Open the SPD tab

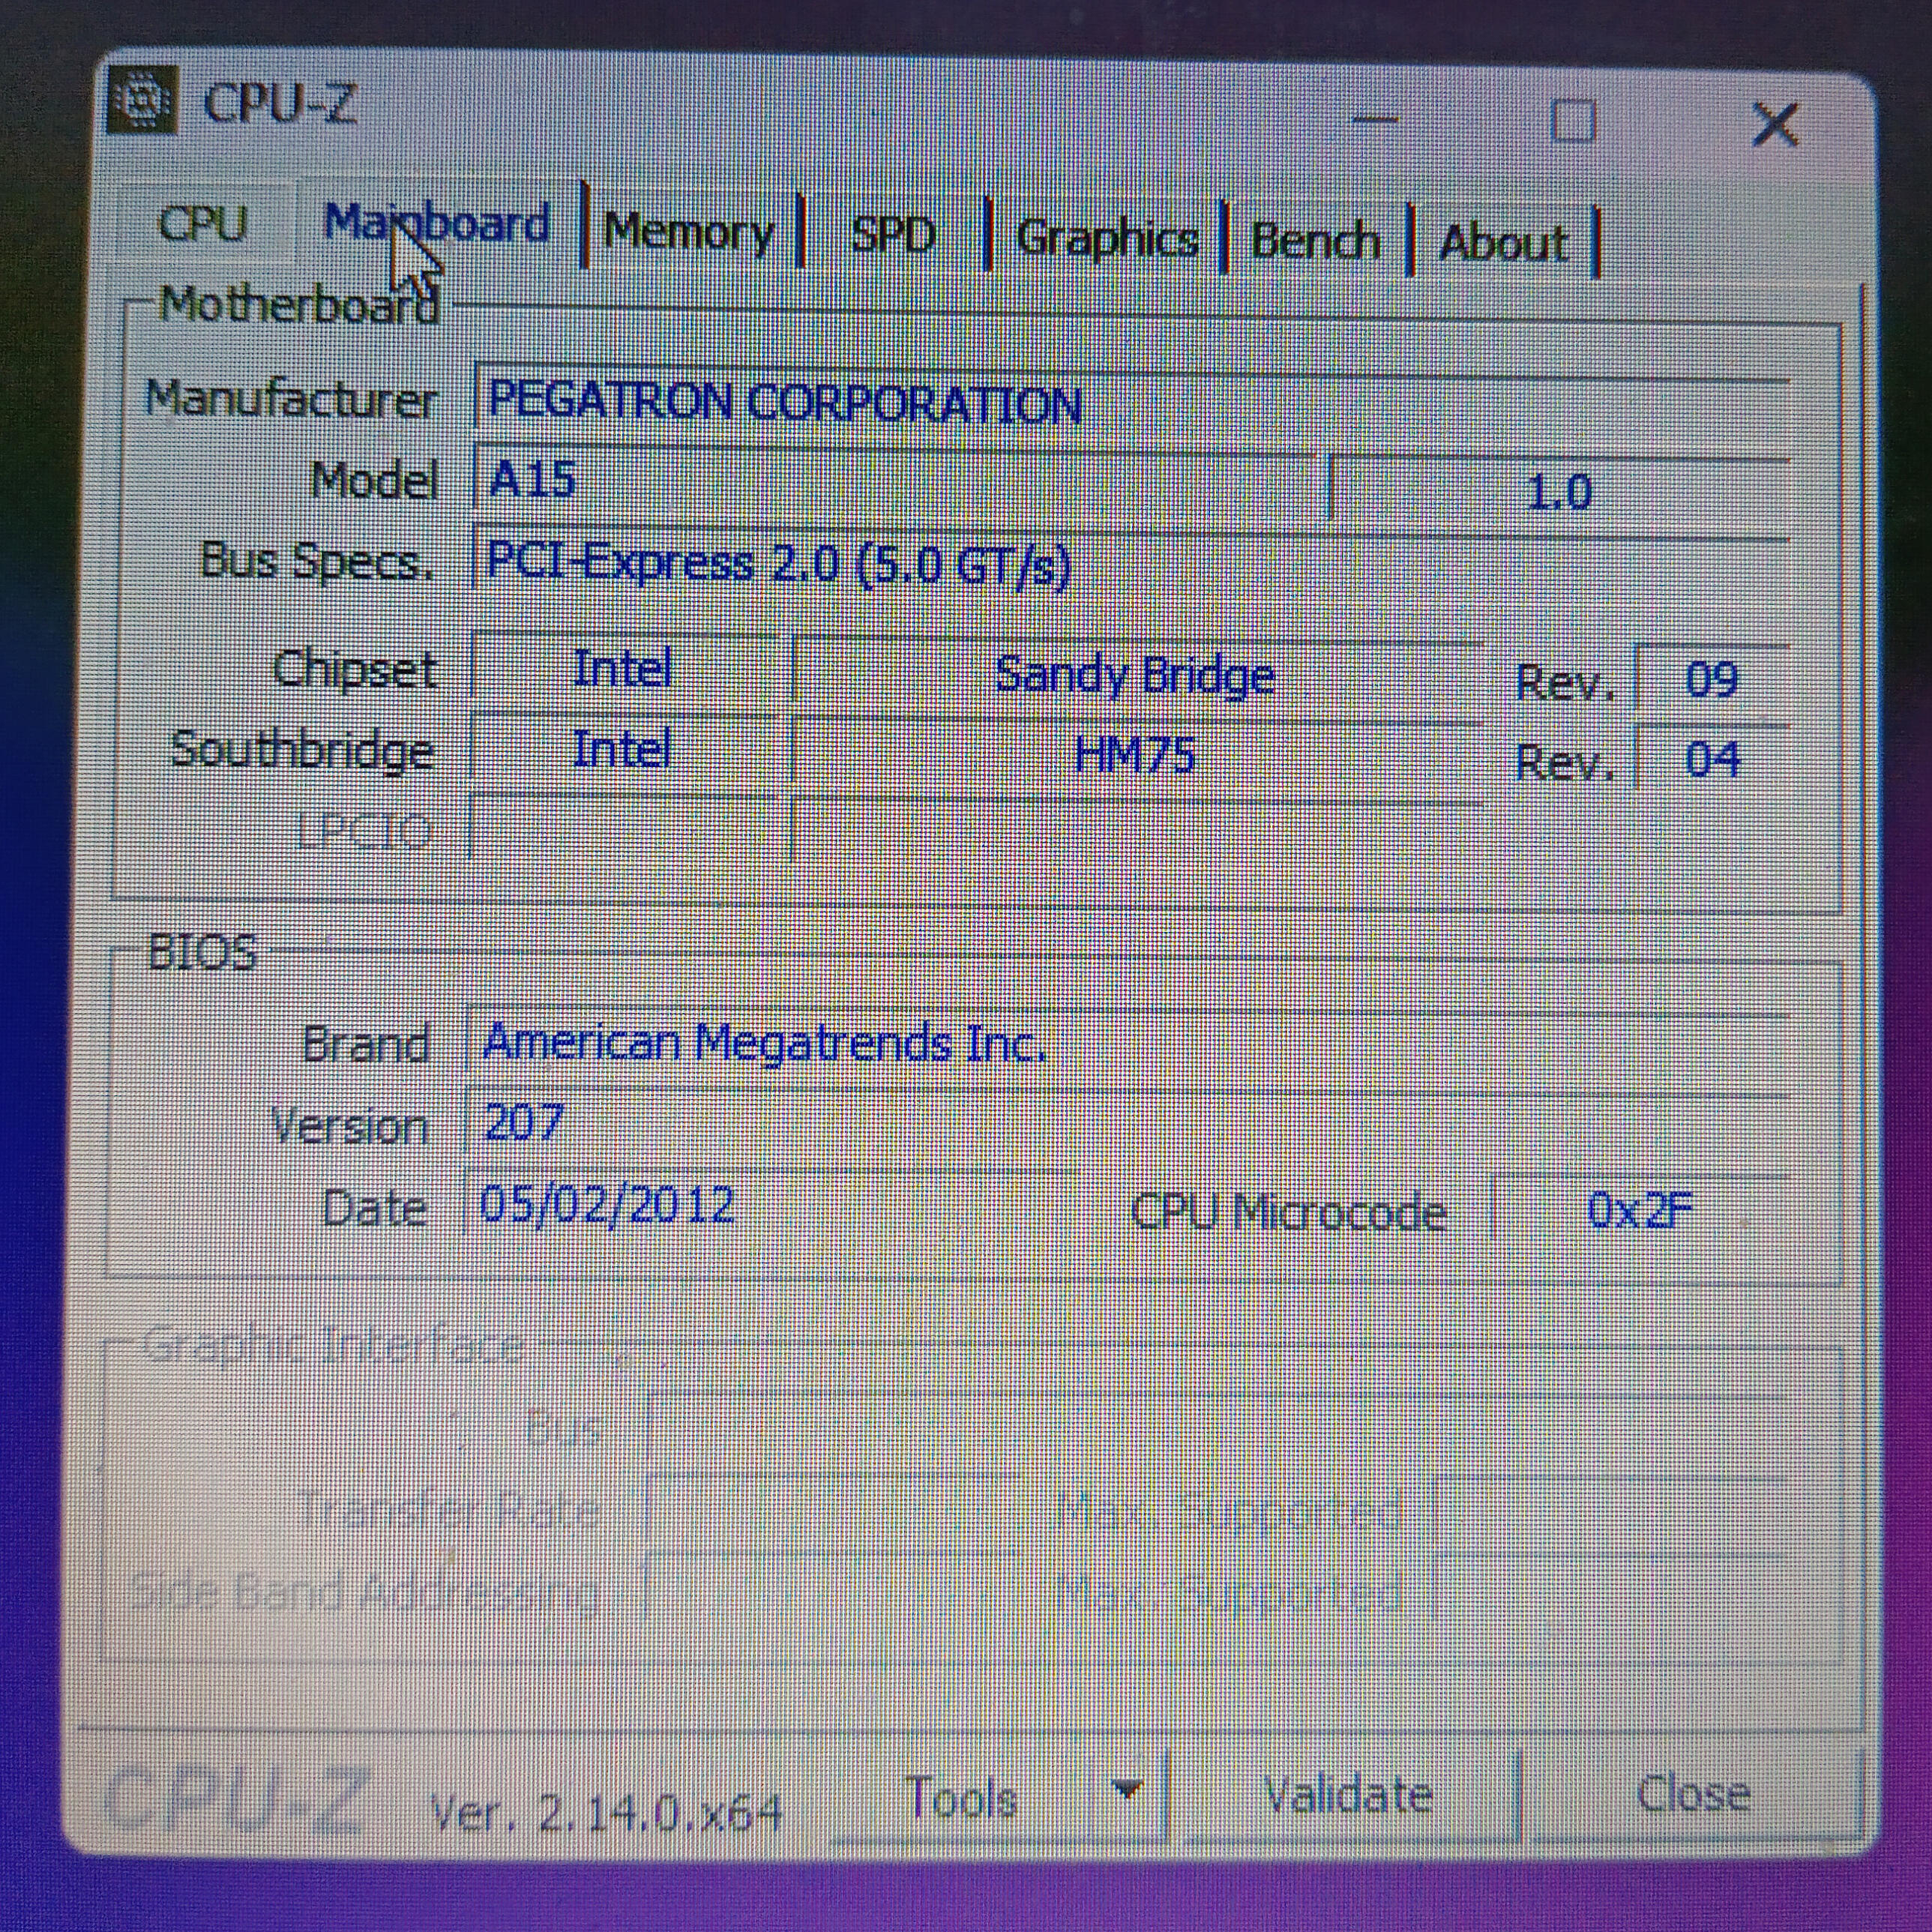(x=893, y=235)
